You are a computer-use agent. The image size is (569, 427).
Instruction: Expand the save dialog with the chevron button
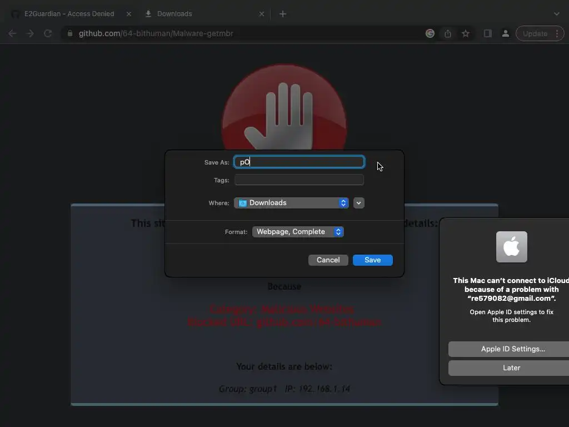tap(358, 203)
